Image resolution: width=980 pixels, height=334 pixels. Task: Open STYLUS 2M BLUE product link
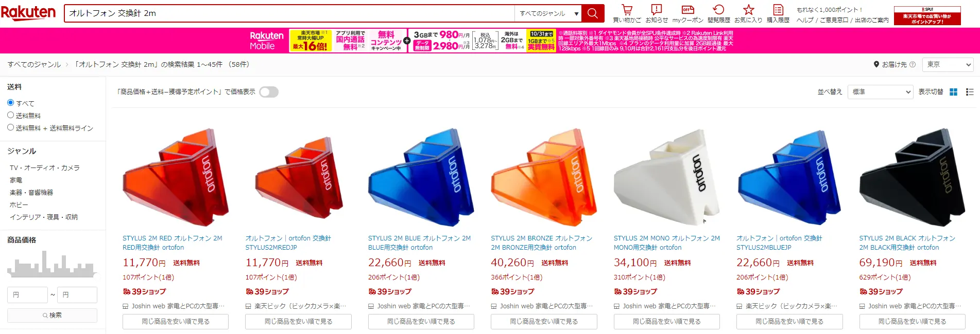click(x=419, y=243)
